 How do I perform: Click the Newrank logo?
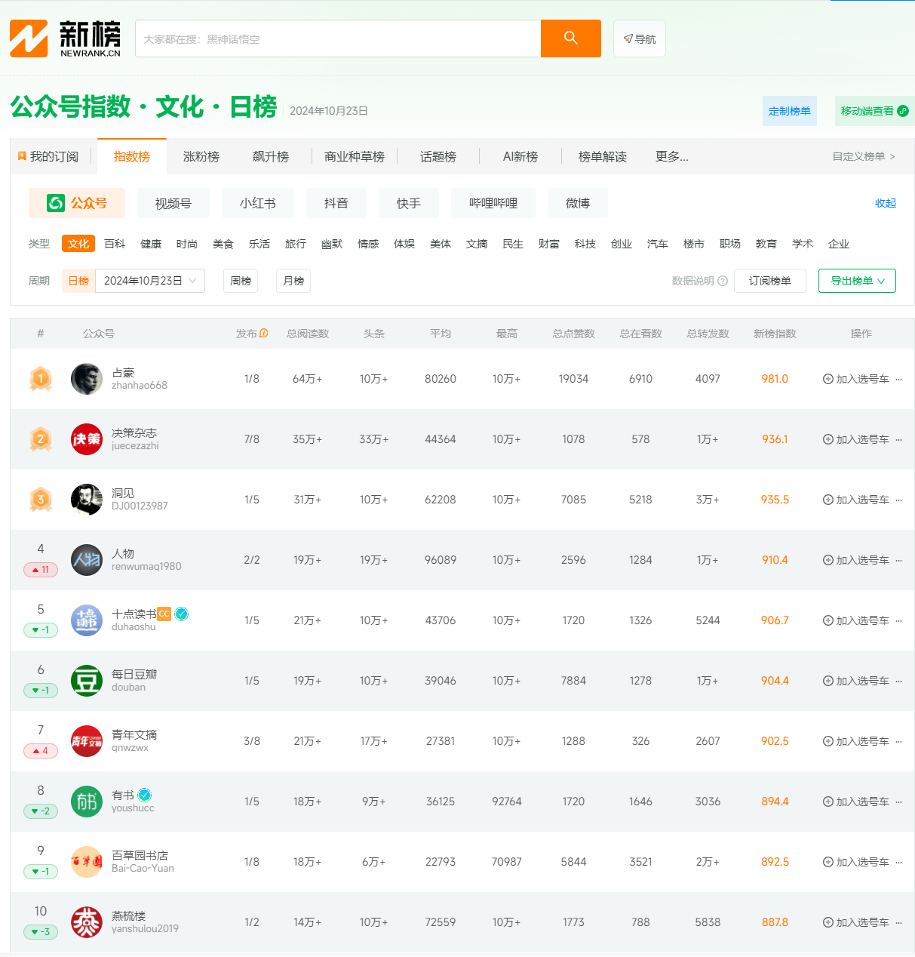[65, 38]
